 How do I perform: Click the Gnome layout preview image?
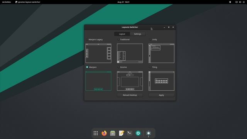[x=130, y=81]
